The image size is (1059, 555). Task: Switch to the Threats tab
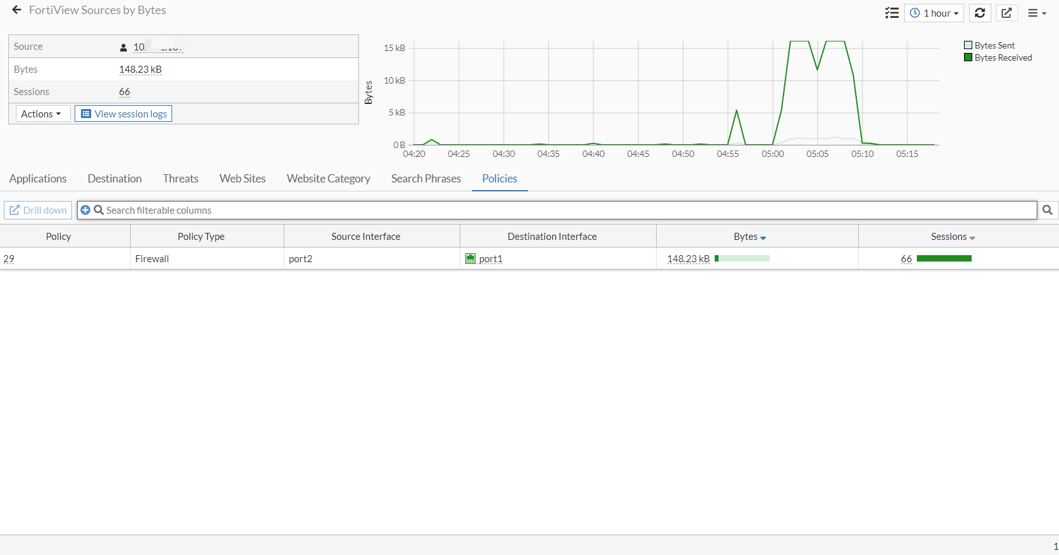click(180, 179)
